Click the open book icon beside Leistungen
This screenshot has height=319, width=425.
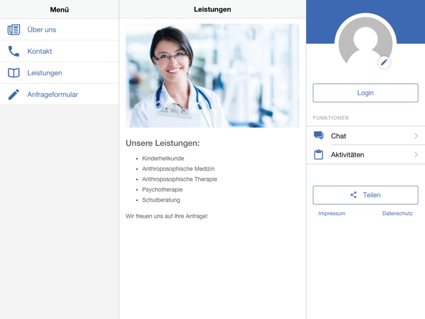(x=14, y=73)
